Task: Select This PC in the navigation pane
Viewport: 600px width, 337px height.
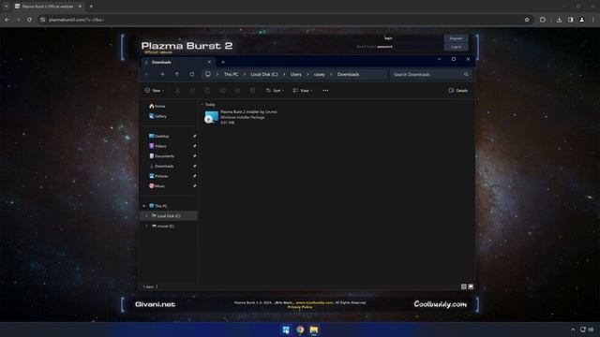Action: [x=158, y=206]
